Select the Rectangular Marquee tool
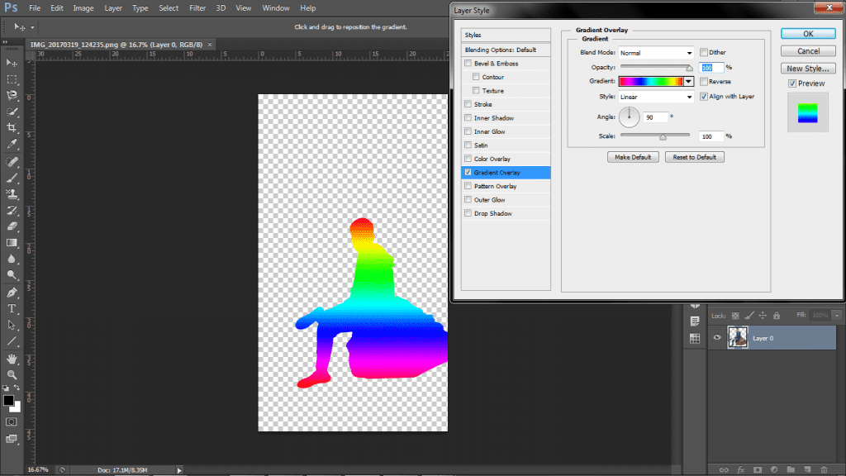Screen dimensions: 846x476 point(12,79)
